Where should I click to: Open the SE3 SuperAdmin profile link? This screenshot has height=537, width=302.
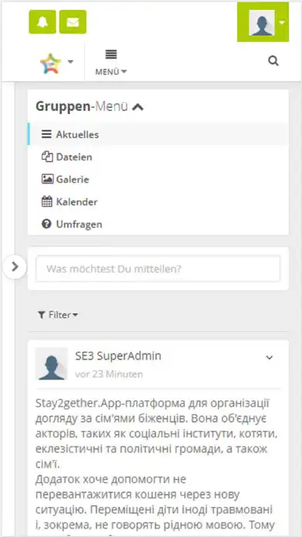click(118, 356)
